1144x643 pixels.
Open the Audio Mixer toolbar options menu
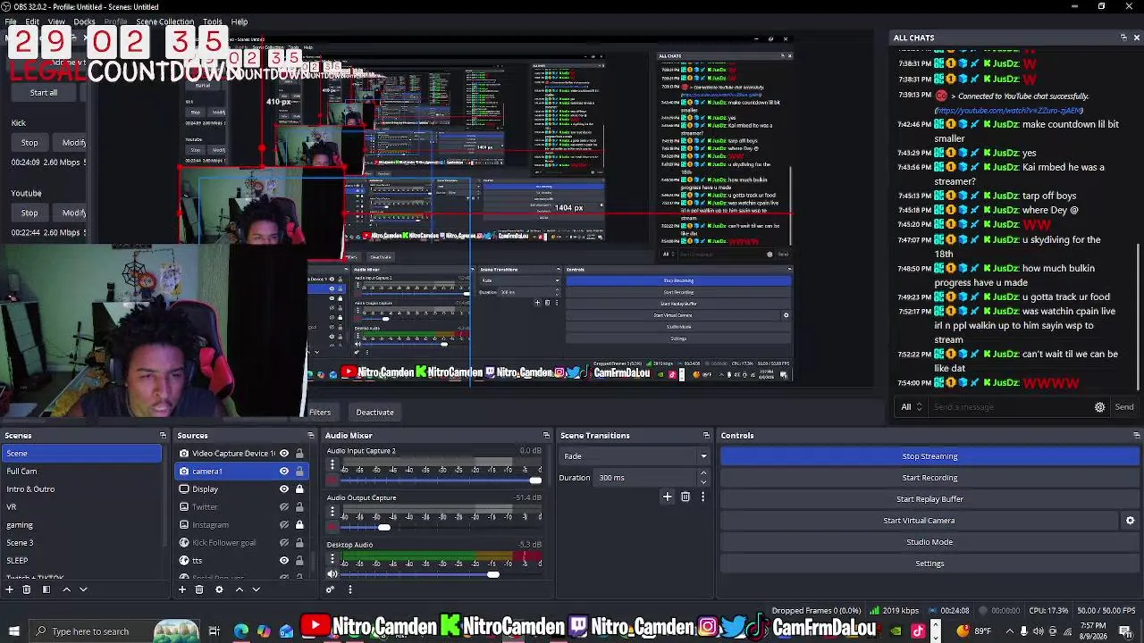pos(349,589)
